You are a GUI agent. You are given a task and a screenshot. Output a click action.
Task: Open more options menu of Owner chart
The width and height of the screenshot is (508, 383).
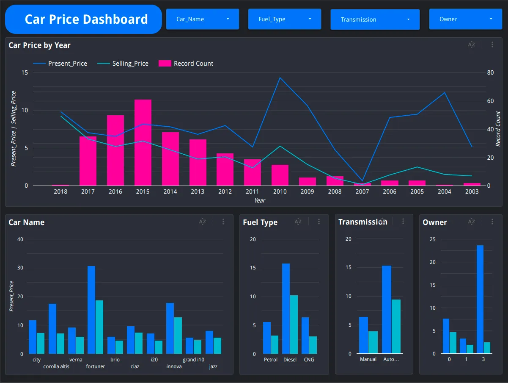pyautogui.click(x=492, y=222)
